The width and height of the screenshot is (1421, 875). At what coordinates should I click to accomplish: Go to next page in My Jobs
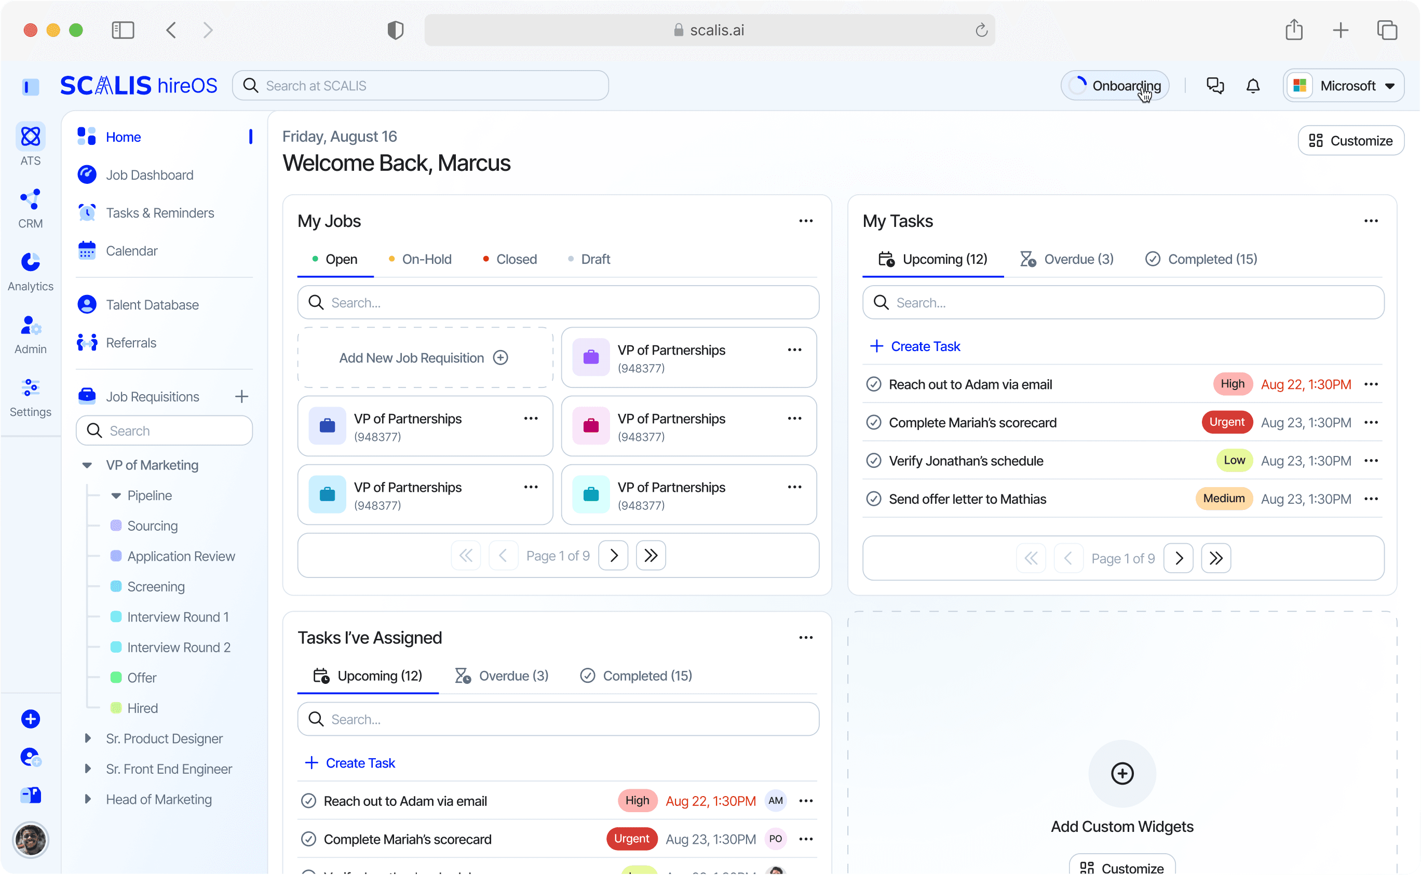[613, 556]
